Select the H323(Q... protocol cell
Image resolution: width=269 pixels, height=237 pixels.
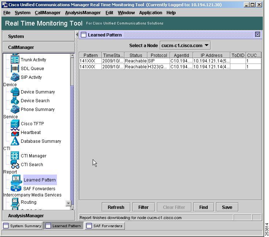(x=158, y=66)
